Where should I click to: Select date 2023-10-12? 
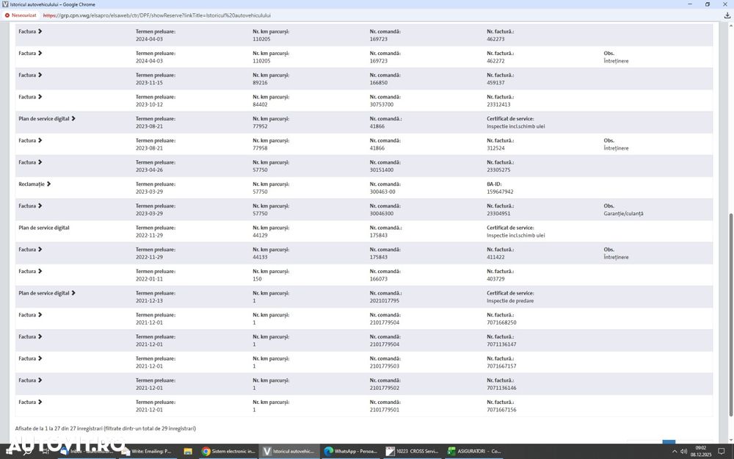pos(149,104)
